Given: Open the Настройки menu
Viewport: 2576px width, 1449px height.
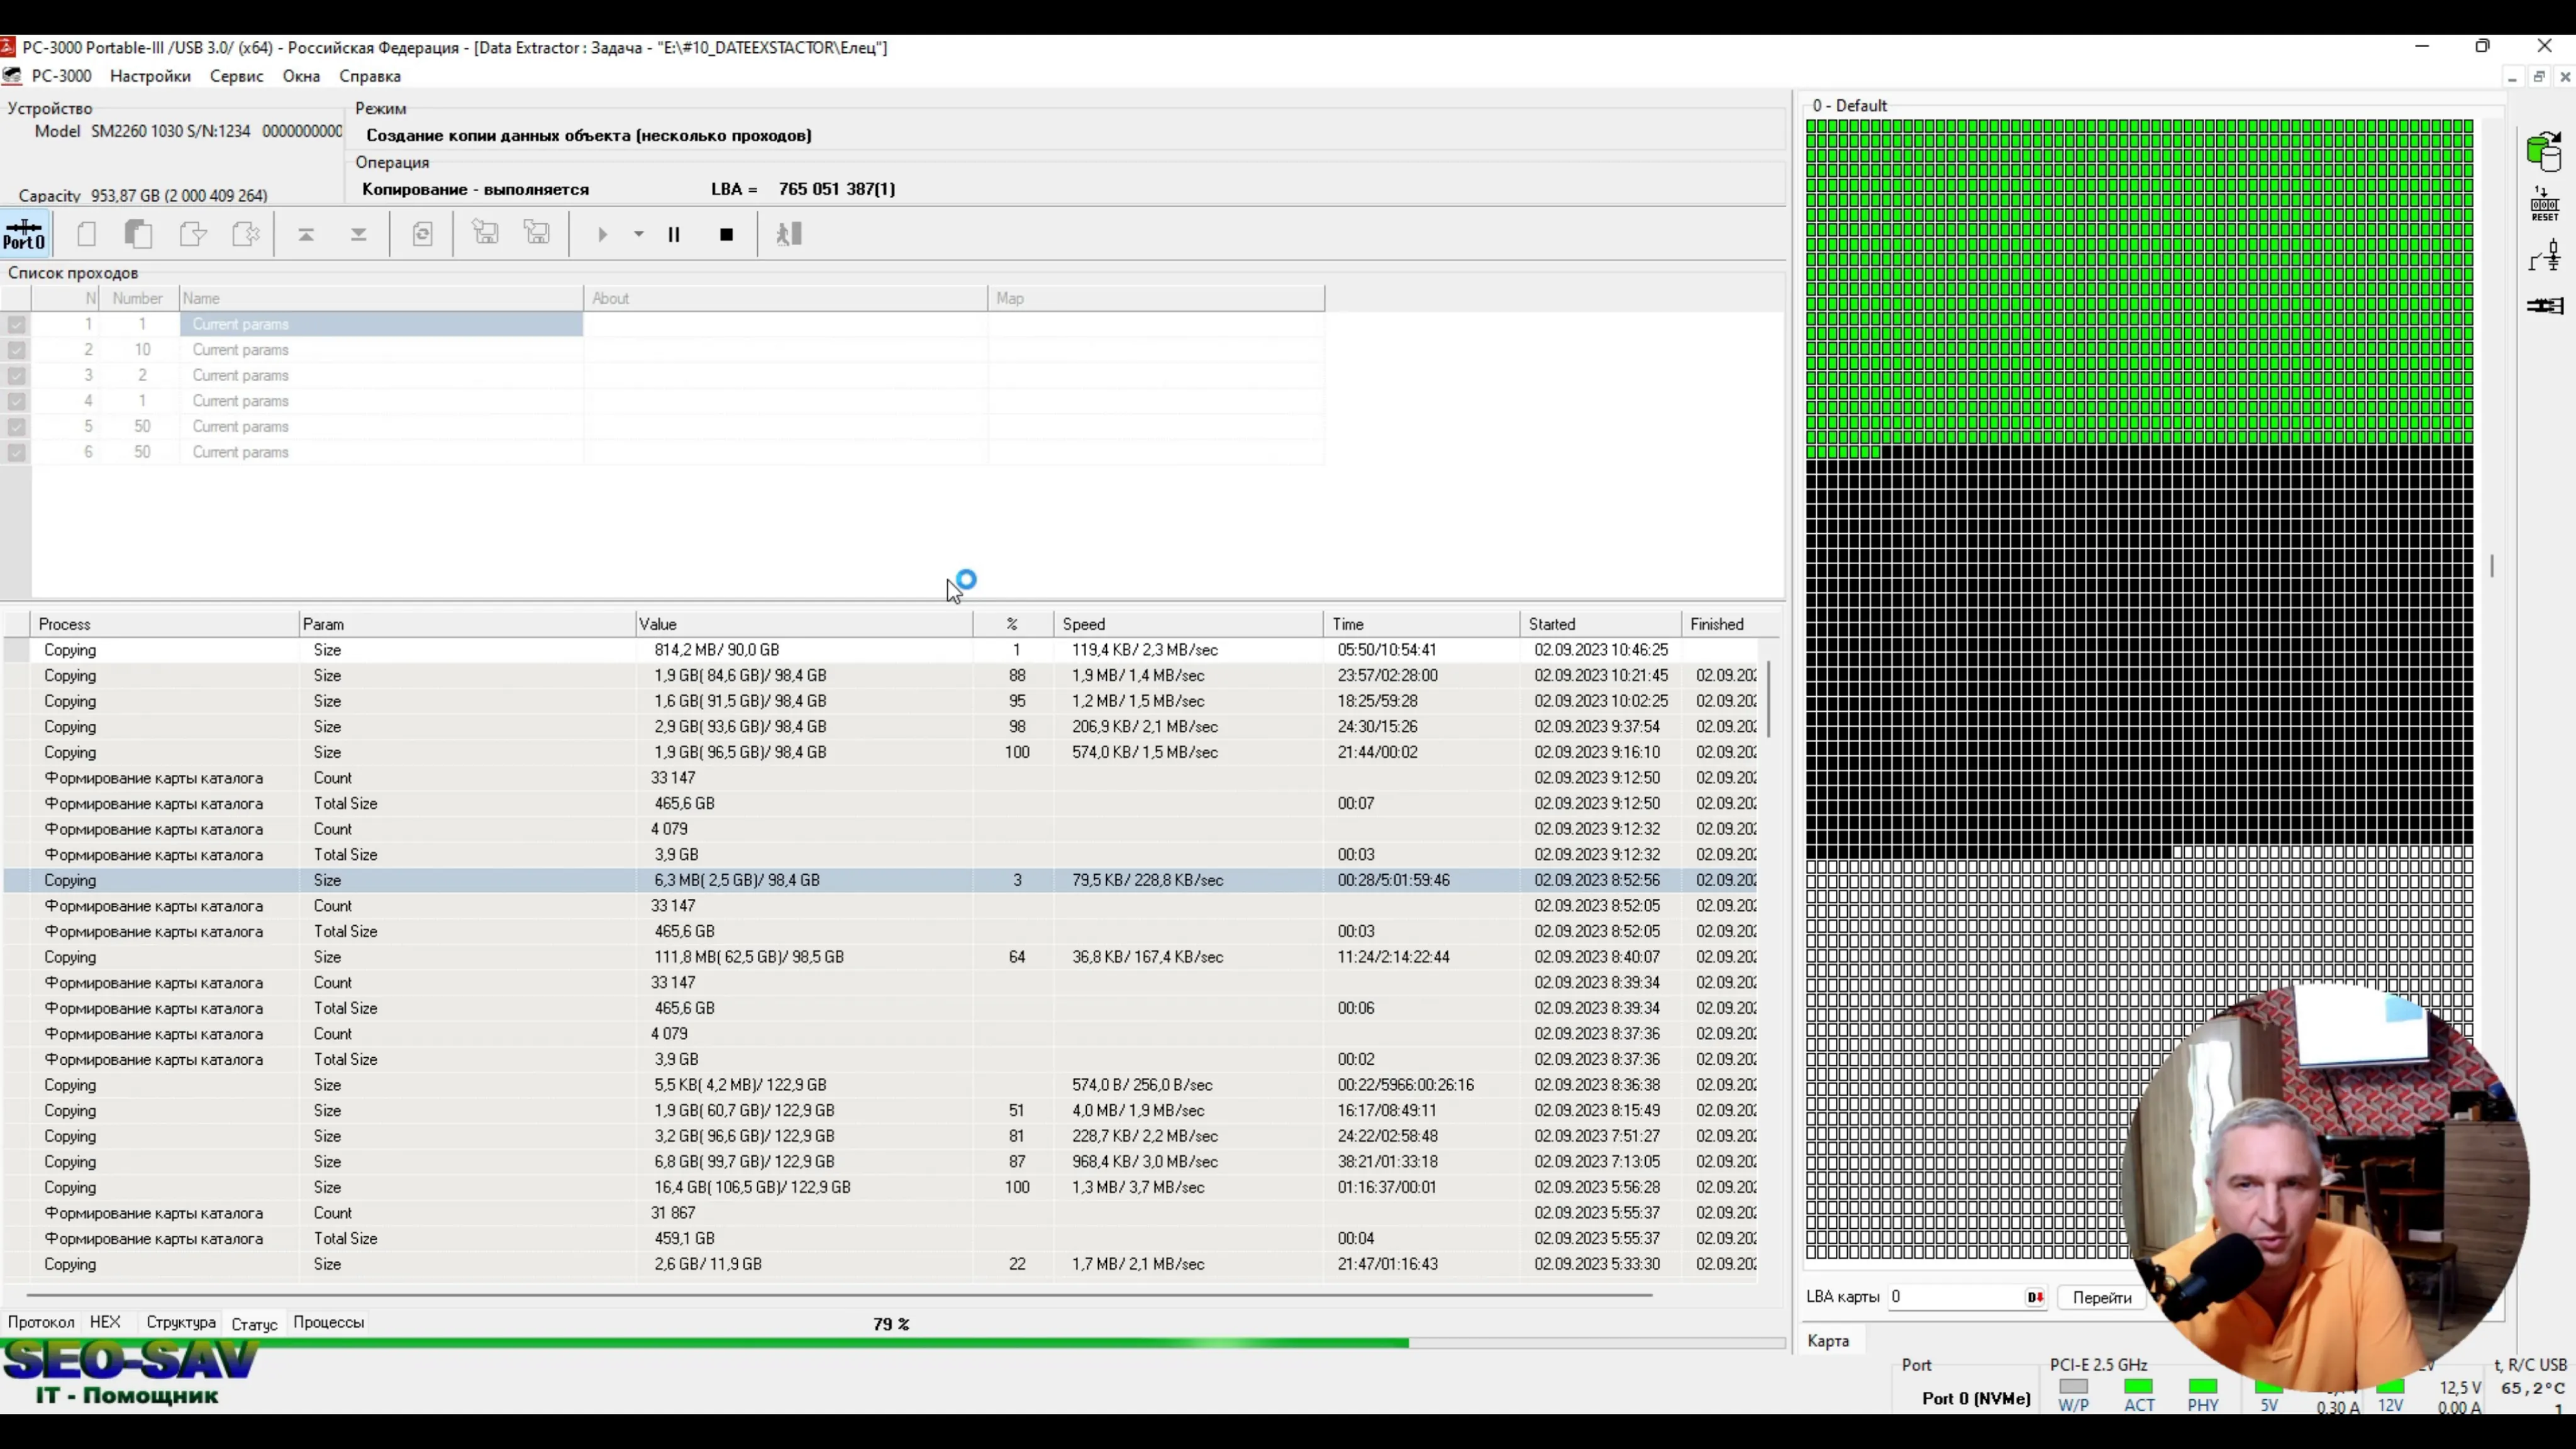Looking at the screenshot, I should point(150,76).
